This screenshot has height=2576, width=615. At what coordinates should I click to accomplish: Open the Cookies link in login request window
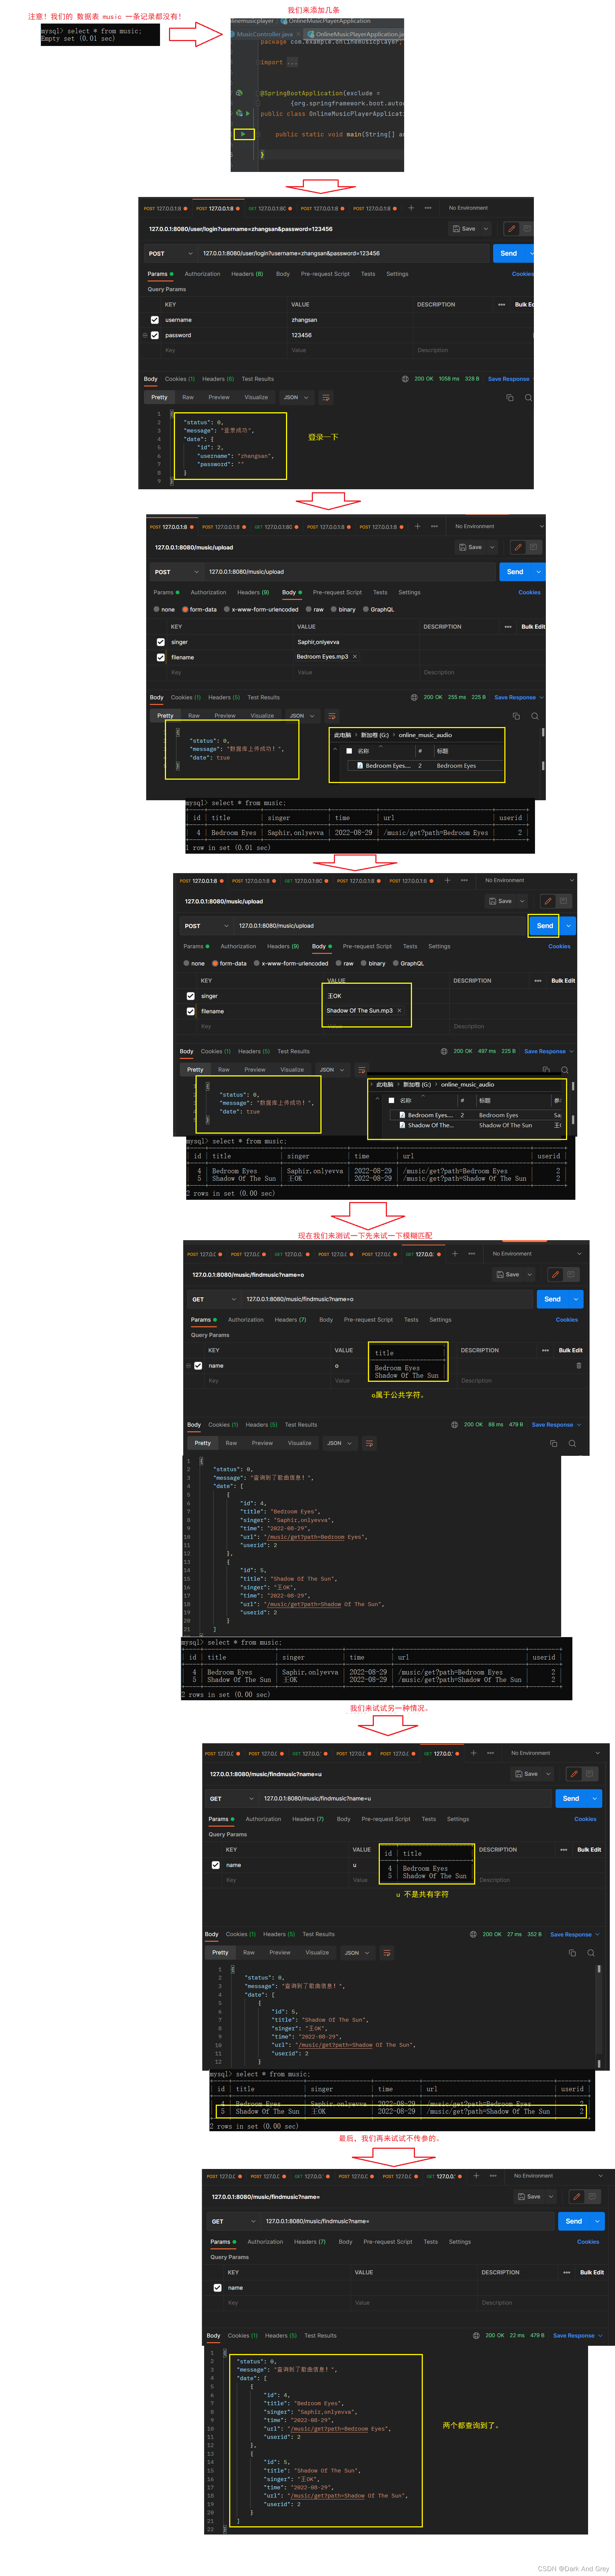[x=523, y=274]
